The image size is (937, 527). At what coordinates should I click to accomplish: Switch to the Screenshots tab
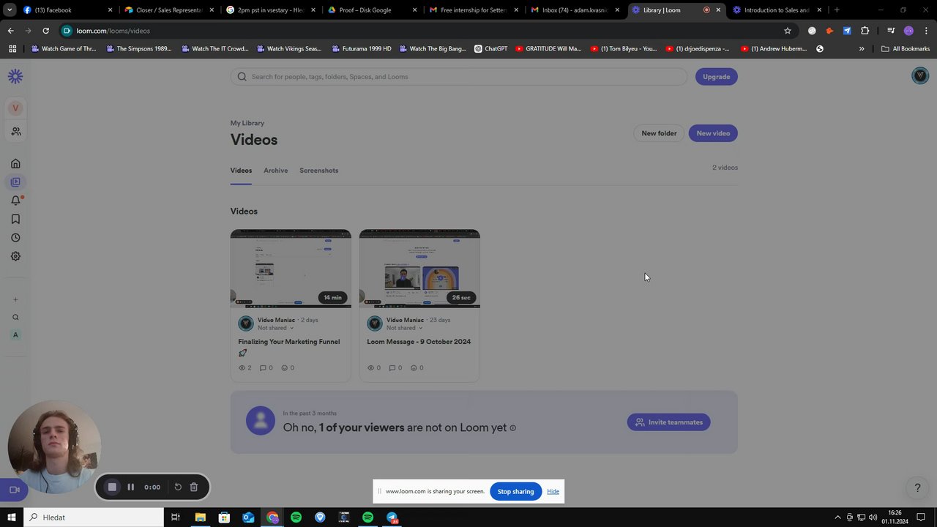[318, 171]
